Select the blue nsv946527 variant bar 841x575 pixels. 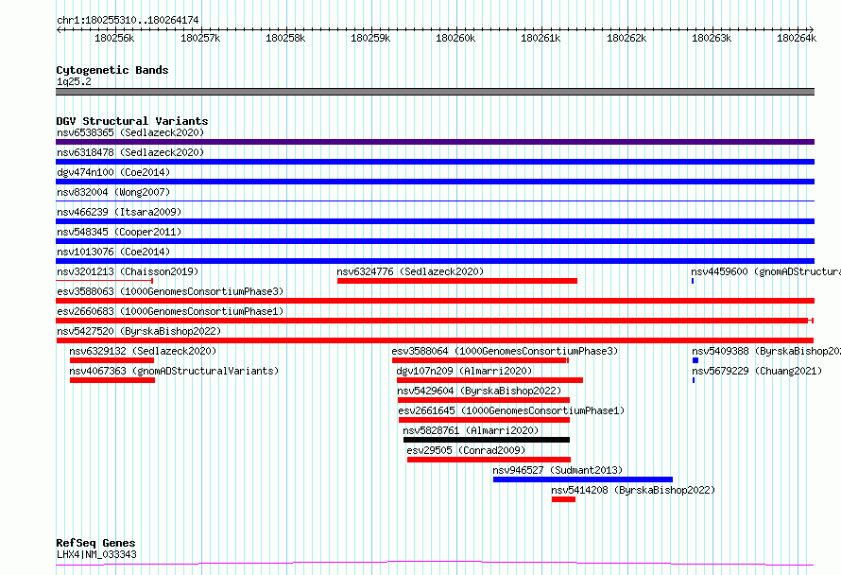coord(583,479)
